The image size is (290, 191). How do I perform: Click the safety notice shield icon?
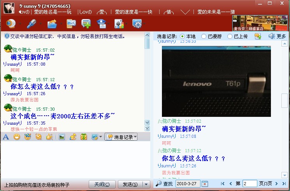tap(7, 36)
